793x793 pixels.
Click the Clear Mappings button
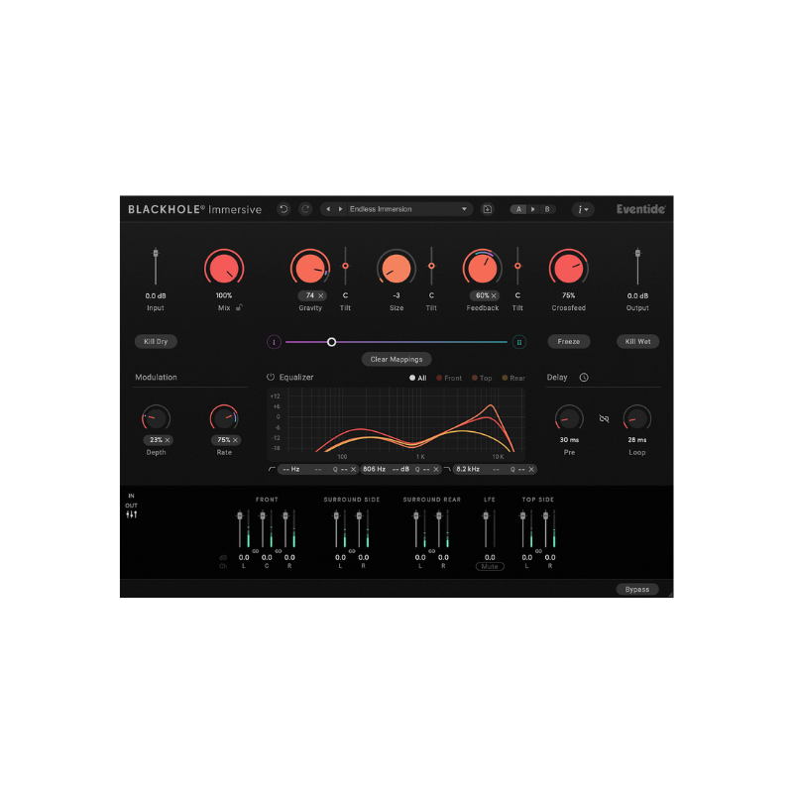point(396,359)
